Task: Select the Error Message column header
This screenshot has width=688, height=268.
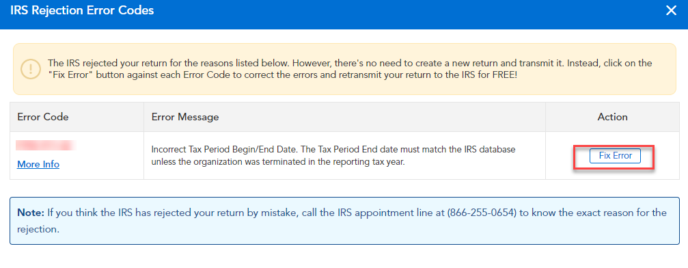Action: (x=185, y=117)
